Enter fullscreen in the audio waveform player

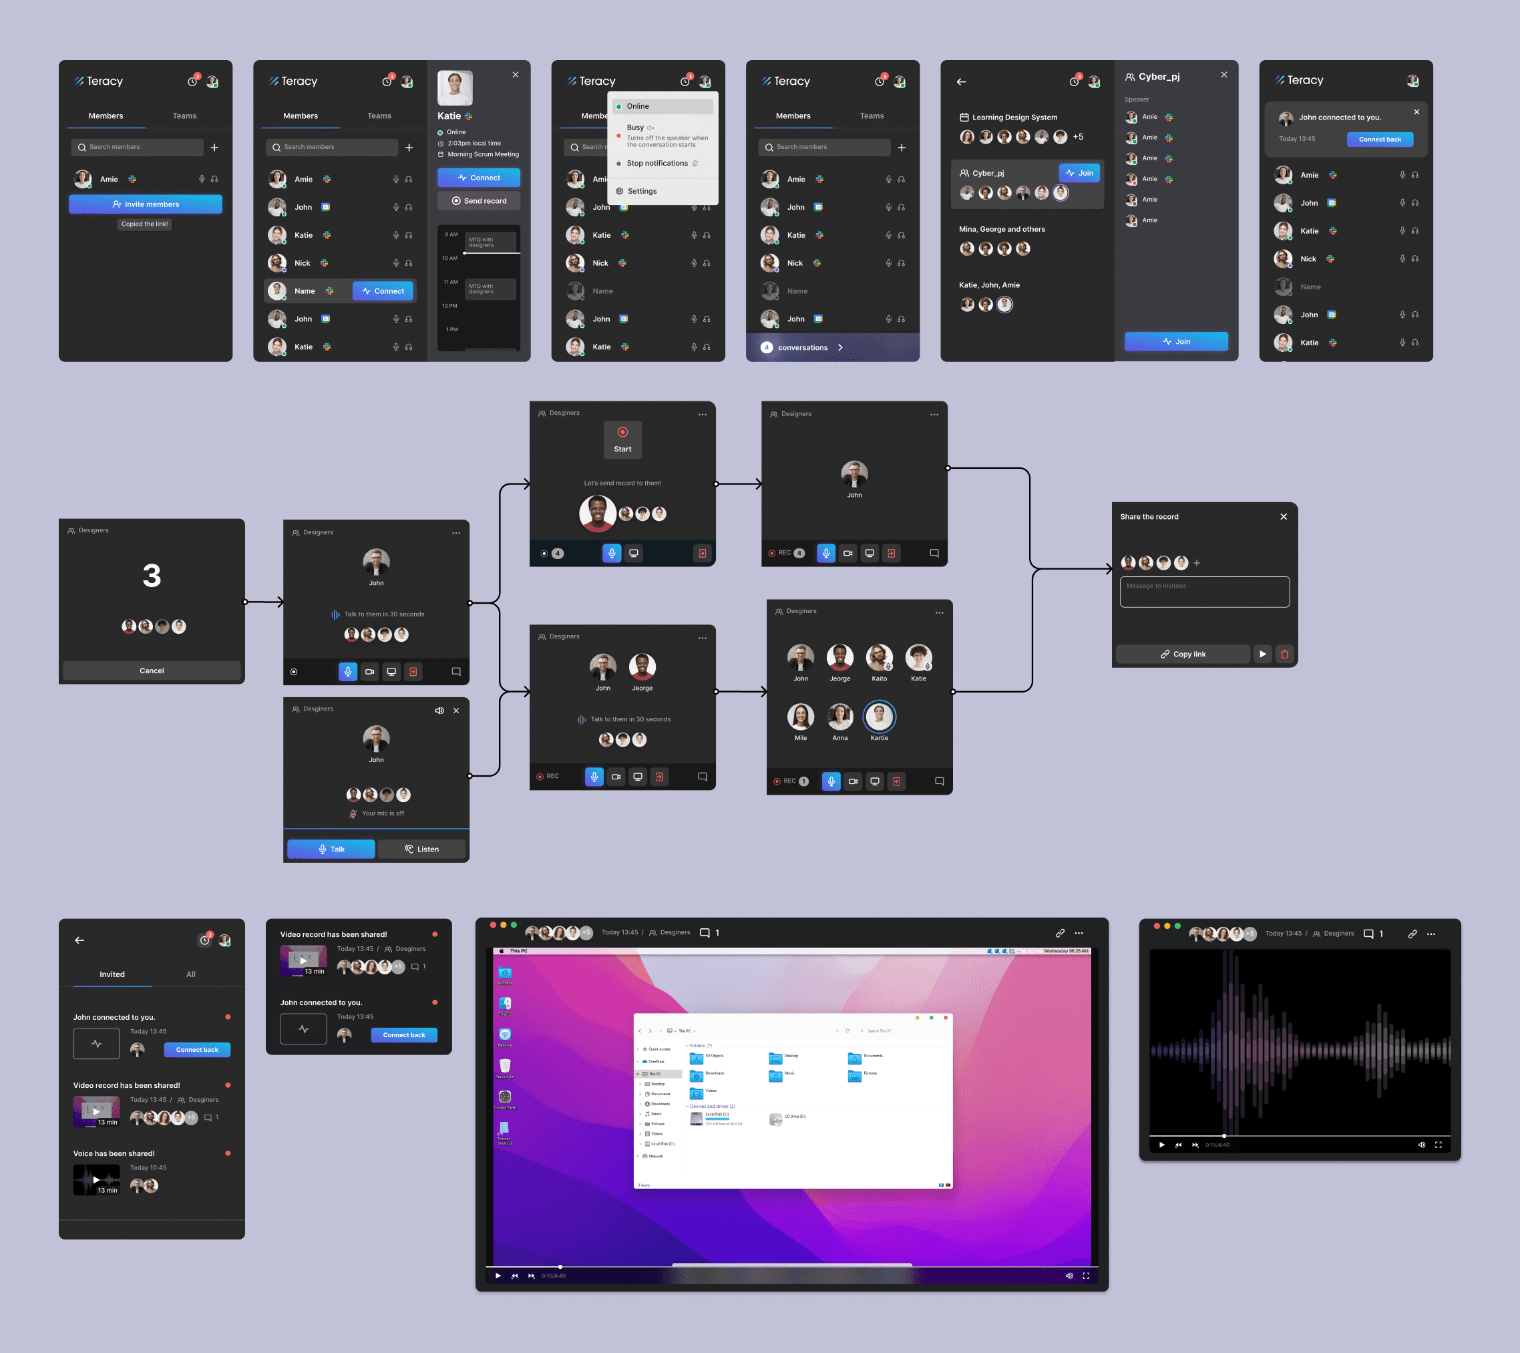[1439, 1145]
